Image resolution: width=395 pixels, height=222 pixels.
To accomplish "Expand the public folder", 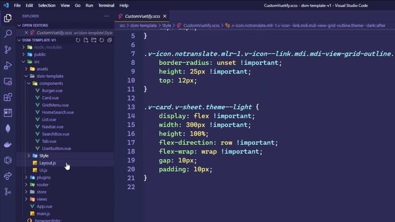I will (23, 54).
